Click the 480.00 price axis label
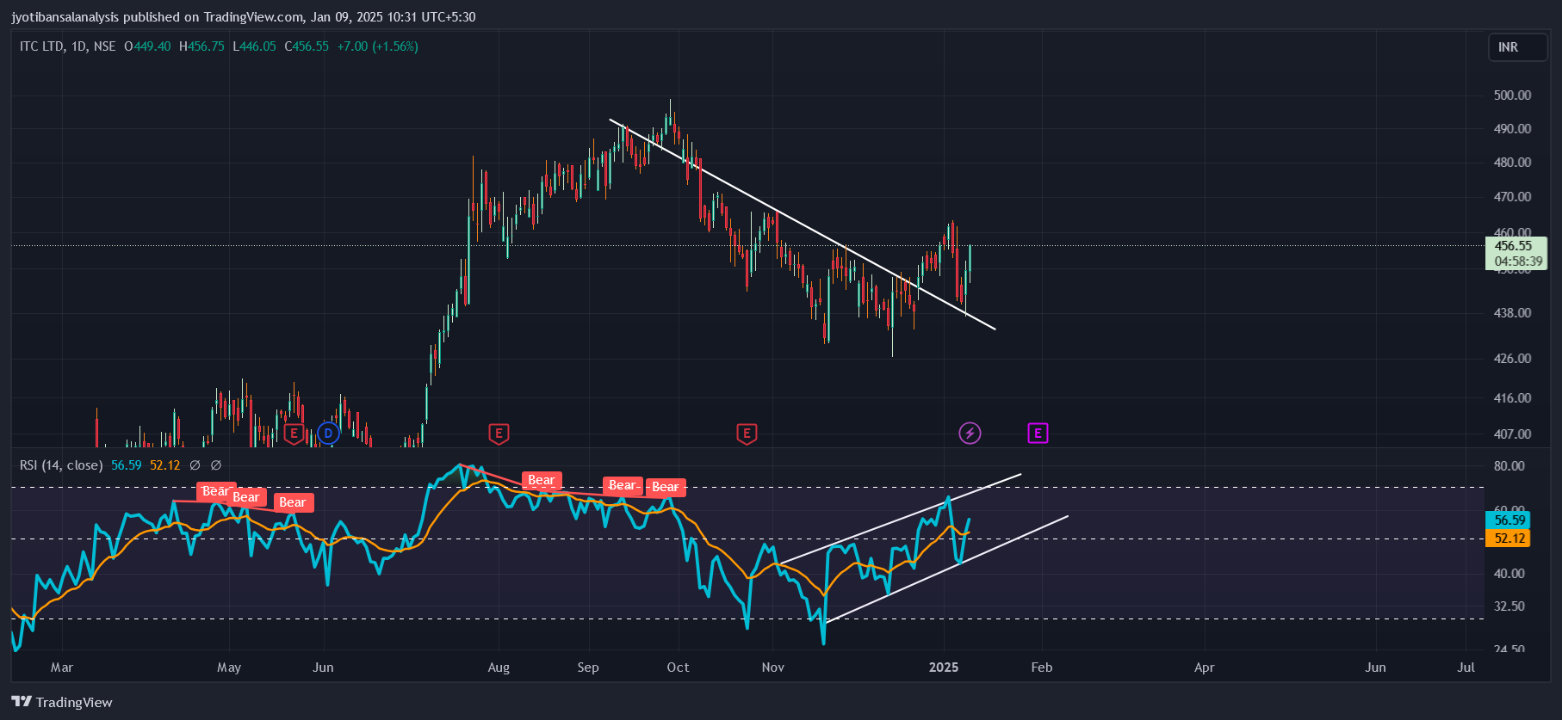Image resolution: width=1562 pixels, height=720 pixels. (1512, 163)
